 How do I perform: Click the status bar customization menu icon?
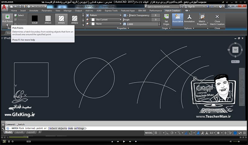[244, 133]
